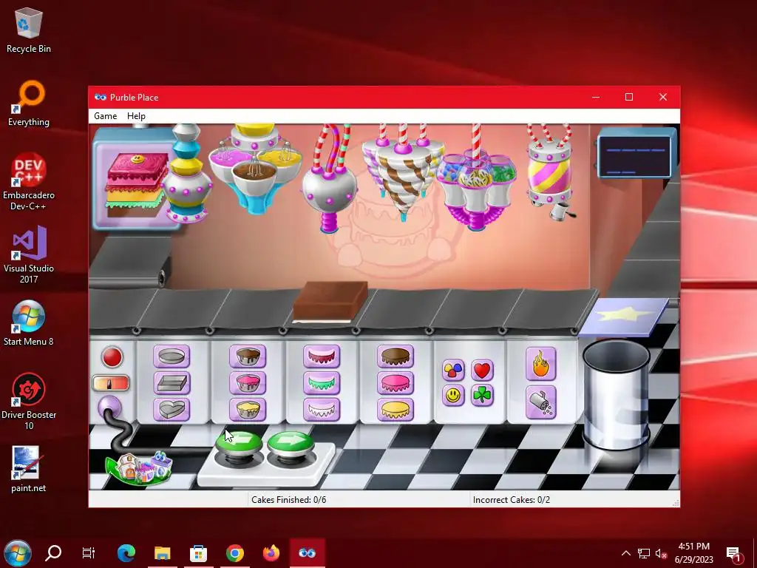Select Embarcadero Dev-C++ desktop icon
Screen dimensions: 757x568
pos(29,182)
